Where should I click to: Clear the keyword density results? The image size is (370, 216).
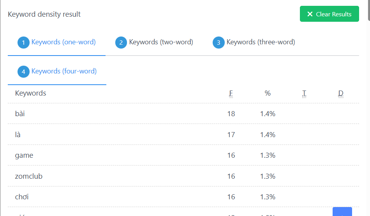click(329, 14)
